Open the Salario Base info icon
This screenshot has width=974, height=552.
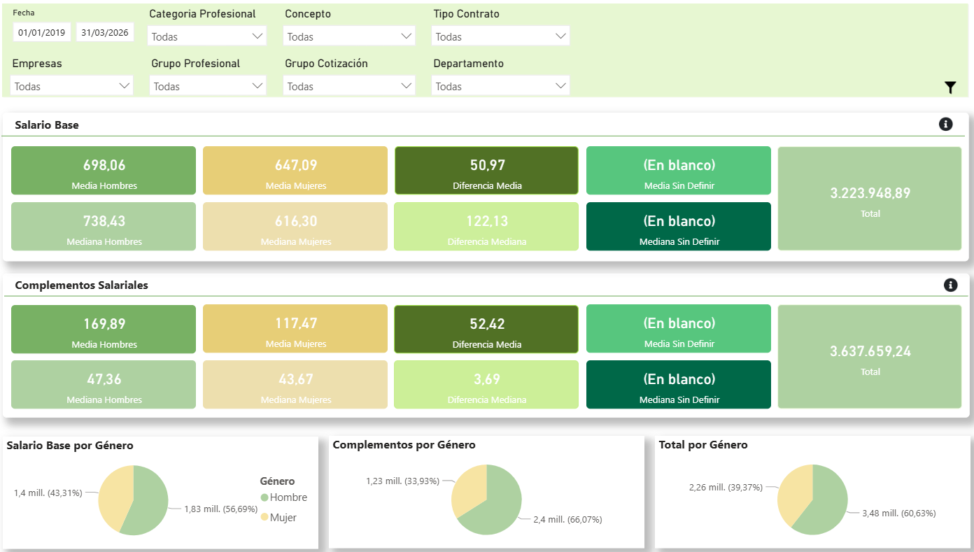pos(945,125)
